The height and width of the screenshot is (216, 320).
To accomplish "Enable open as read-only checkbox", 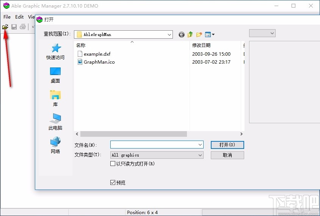I will (x=113, y=164).
